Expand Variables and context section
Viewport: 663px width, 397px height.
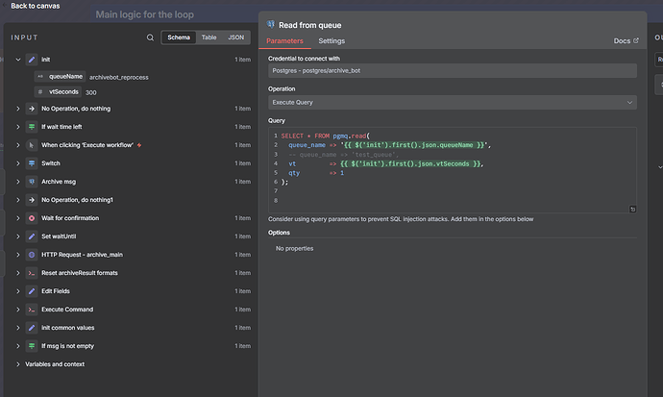tap(18, 364)
